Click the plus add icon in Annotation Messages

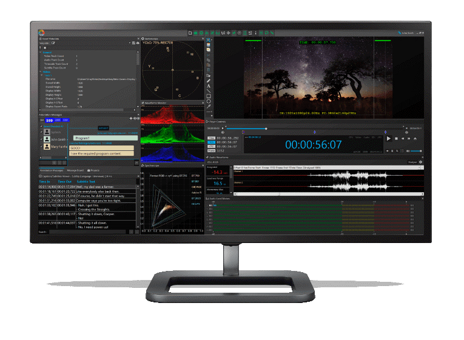131,118
